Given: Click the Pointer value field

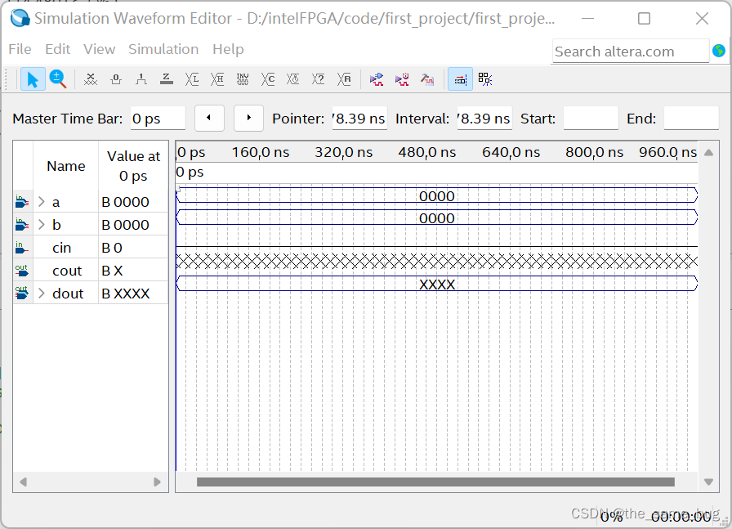Looking at the screenshot, I should (x=359, y=119).
